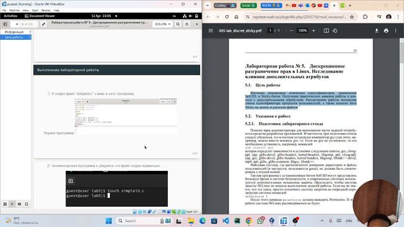The image size is (404, 227).
Task: Click the 100% PDF zoom field
Action: 302,31
